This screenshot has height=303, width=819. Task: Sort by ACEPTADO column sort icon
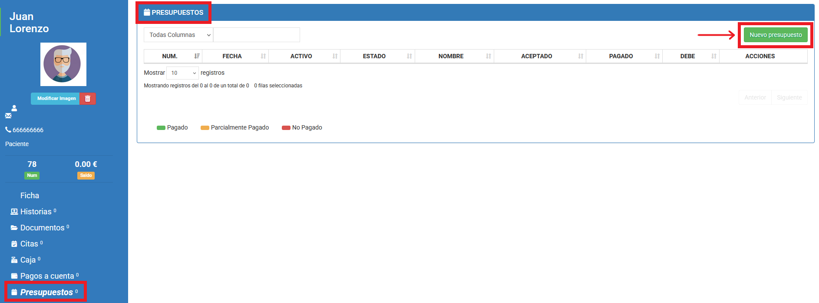pos(581,56)
